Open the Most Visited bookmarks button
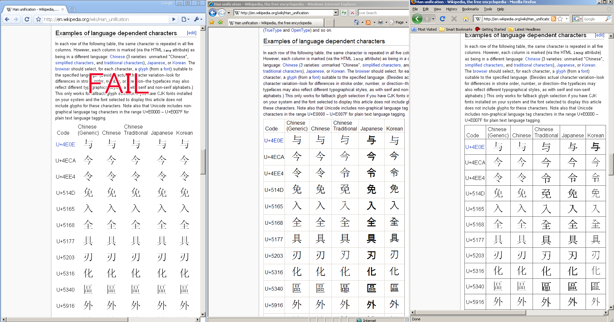 (x=424, y=29)
